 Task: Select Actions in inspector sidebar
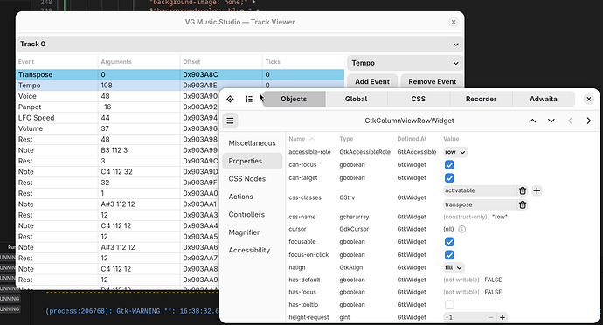(x=253, y=197)
